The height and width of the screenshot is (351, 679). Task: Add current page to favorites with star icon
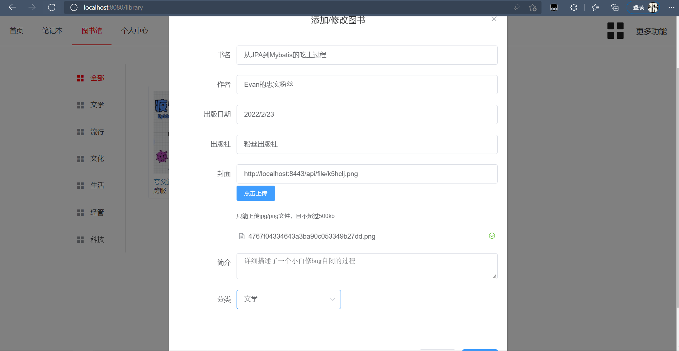coord(533,7)
